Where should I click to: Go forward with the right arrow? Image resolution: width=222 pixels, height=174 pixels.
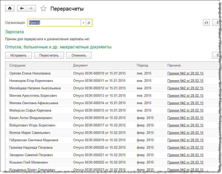click(31, 8)
